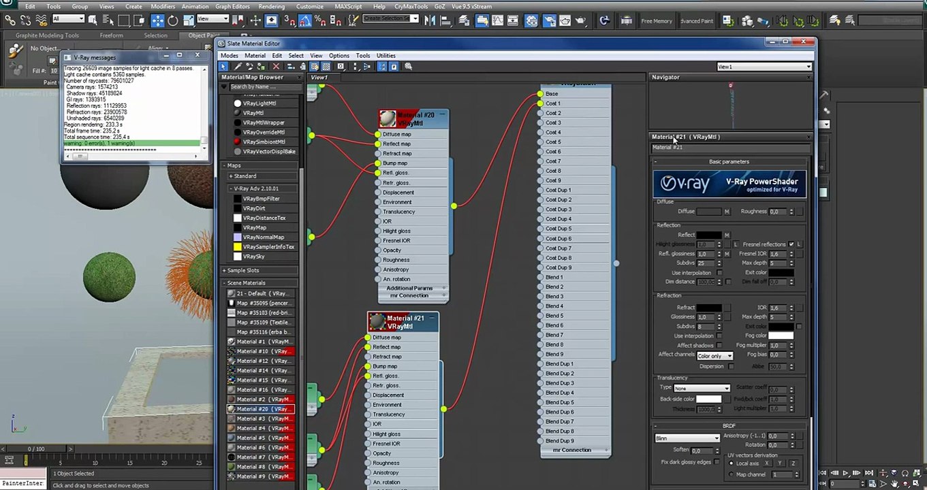The height and width of the screenshot is (490, 927).
Task: Expand the Standard maps group
Action: coord(231,176)
